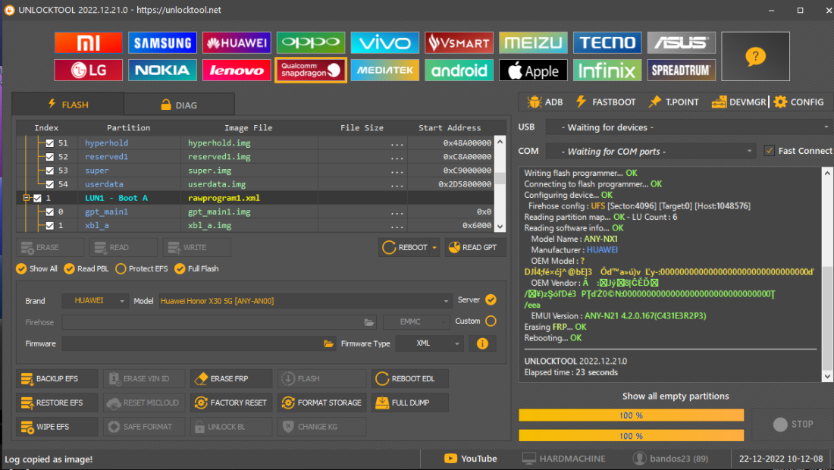834x470 pixels.
Task: Open the Firmware Type XML dropdown
Action: pos(429,343)
